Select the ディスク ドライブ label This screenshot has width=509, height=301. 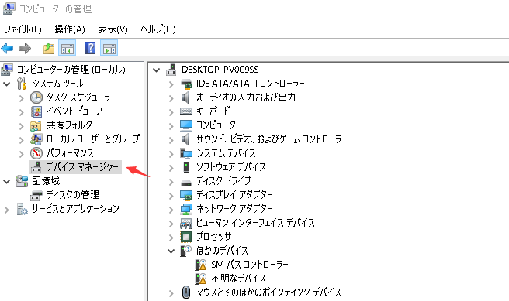click(223, 180)
